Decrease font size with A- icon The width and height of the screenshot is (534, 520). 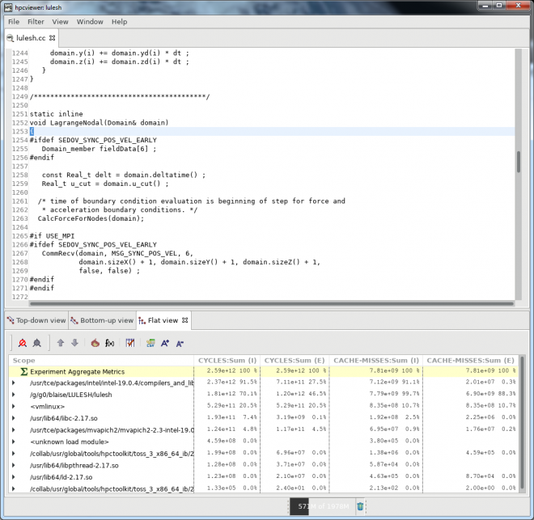(180, 344)
